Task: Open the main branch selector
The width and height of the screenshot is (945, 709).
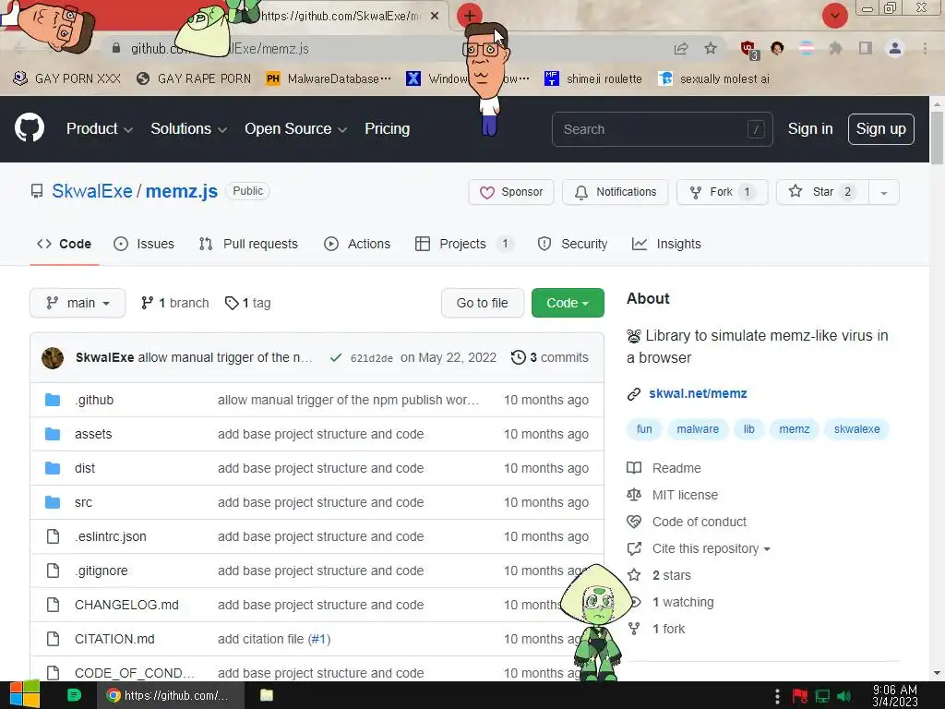Action: (x=78, y=303)
